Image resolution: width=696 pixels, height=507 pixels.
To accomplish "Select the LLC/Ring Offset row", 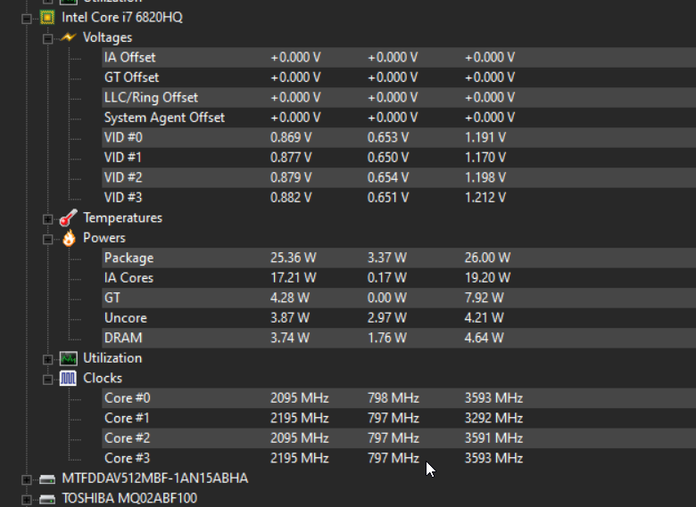I will tap(151, 97).
